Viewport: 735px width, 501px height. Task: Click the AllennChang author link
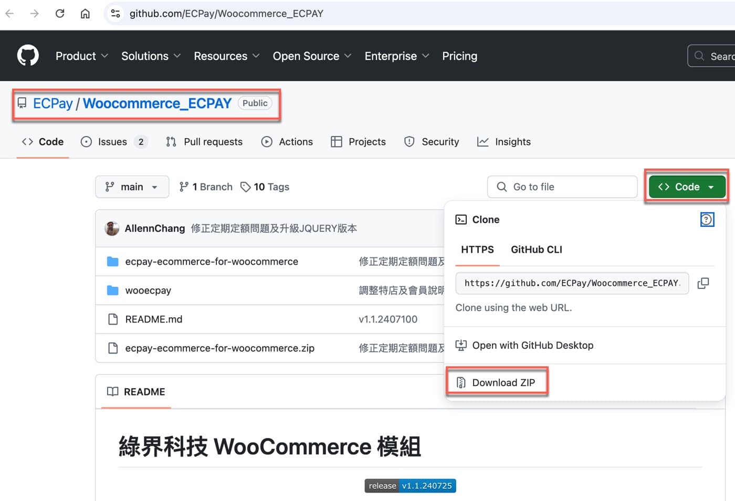(x=154, y=228)
